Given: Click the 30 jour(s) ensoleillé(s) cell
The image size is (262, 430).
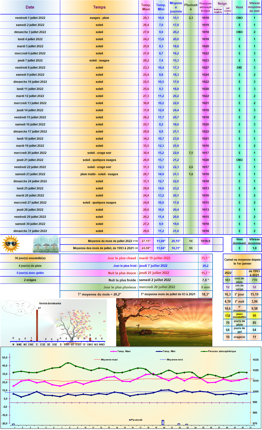Looking at the screenshot, I should click(x=30, y=258).
